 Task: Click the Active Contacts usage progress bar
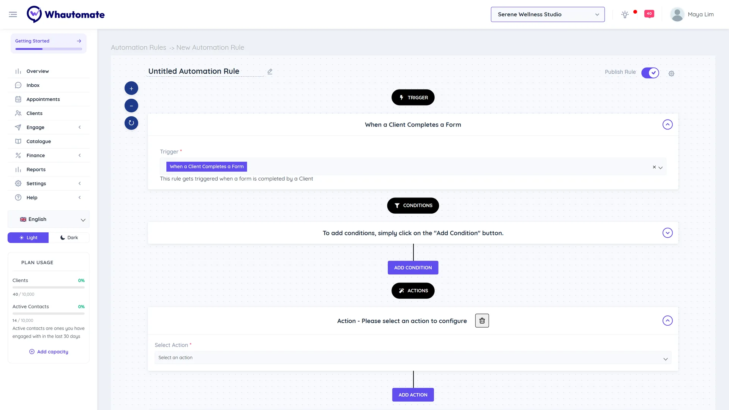coord(49,314)
